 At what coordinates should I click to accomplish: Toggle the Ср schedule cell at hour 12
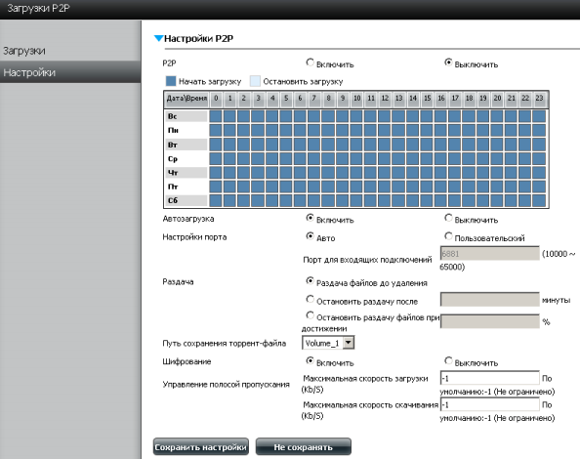click(x=385, y=158)
